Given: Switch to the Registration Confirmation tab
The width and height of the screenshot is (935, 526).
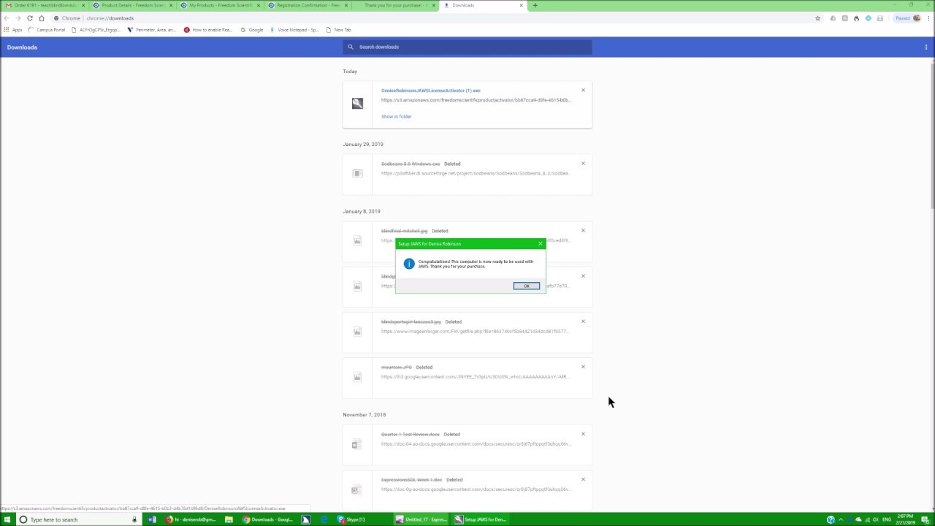Looking at the screenshot, I should (x=307, y=5).
